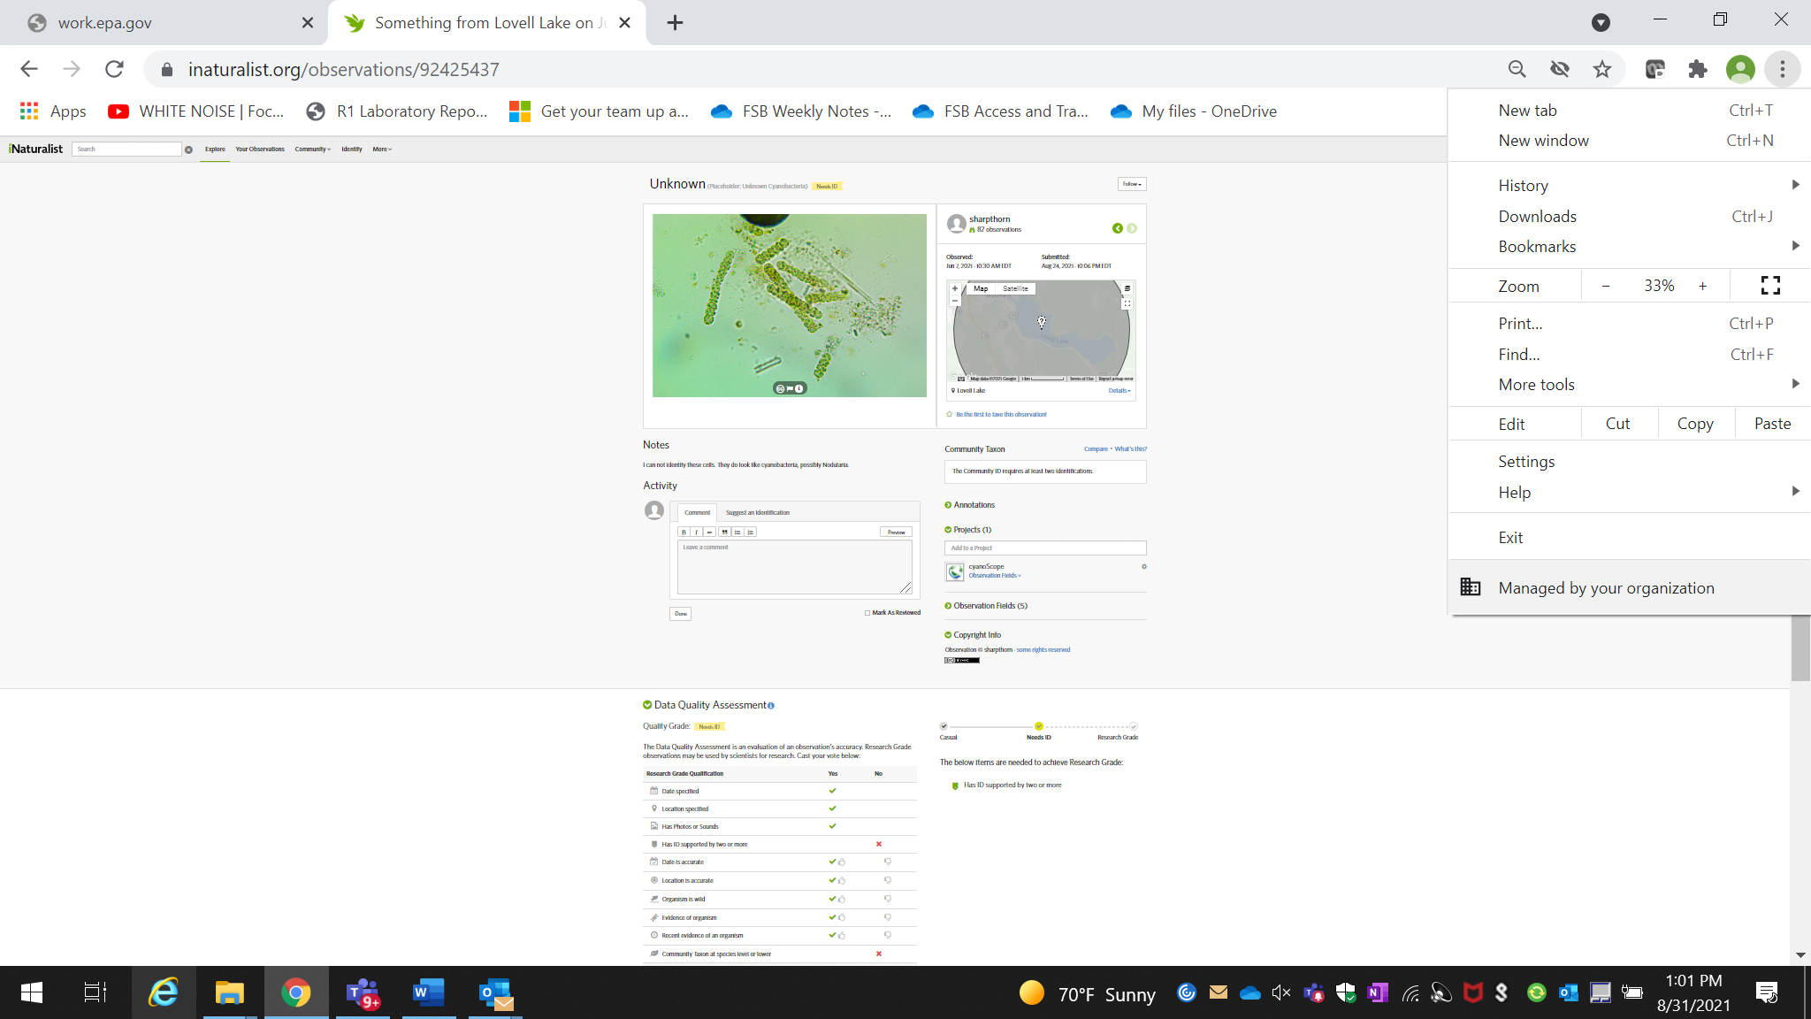Click the fullscreen icon in Zoom row
This screenshot has height=1019, width=1811.
(1769, 286)
